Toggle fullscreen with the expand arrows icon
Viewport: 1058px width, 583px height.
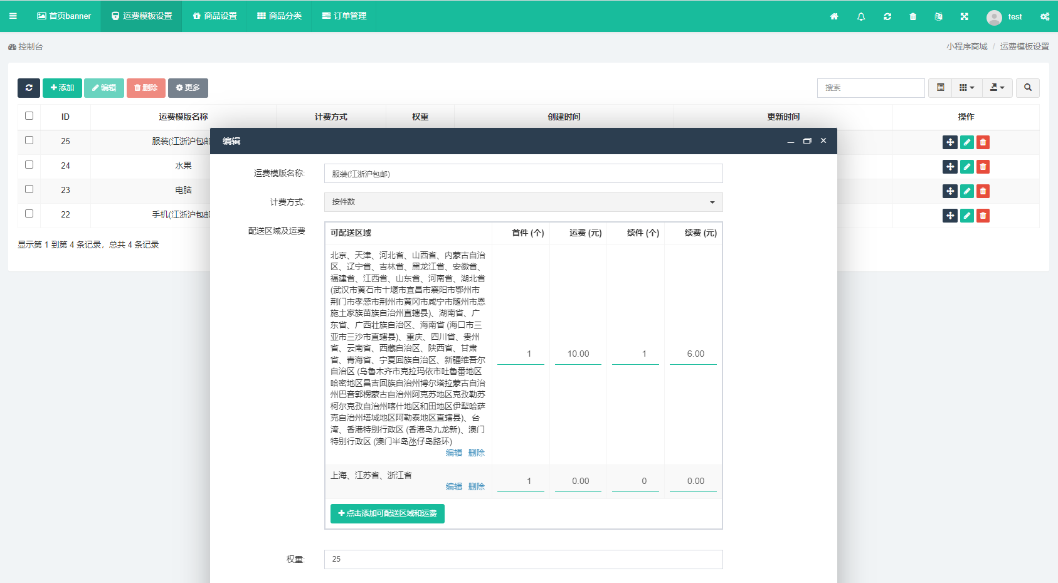click(964, 17)
